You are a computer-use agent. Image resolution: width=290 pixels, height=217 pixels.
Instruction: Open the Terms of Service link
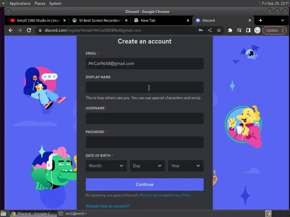tap(151, 195)
